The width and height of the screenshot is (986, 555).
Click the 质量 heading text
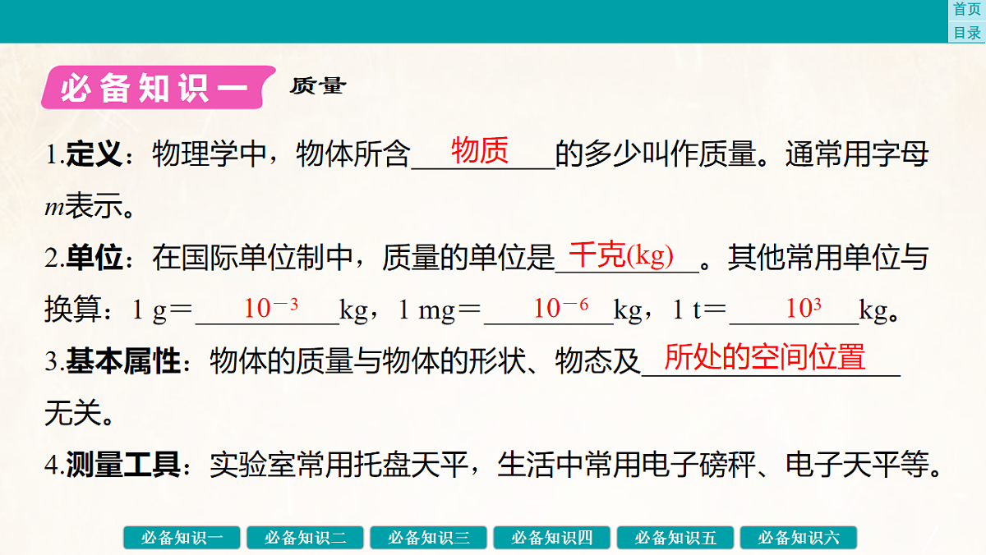coord(318,85)
